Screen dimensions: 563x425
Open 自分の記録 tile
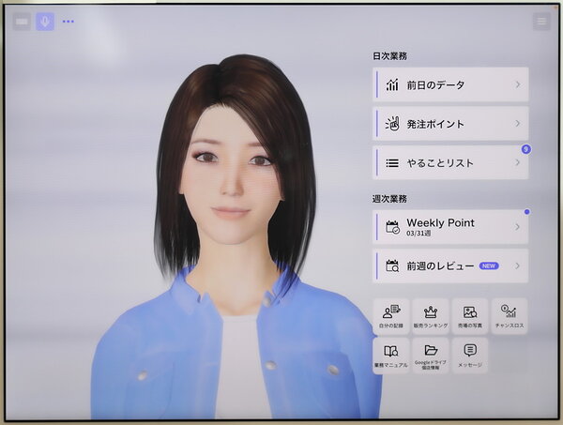[391, 316]
